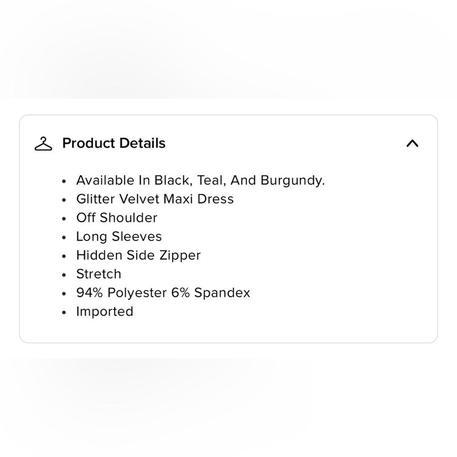Click the 'Off Shoulder' detail item

(x=117, y=218)
